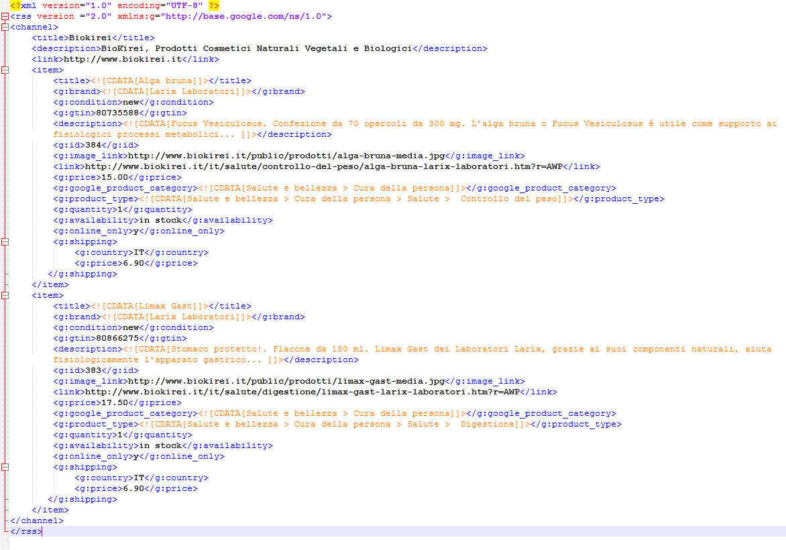Image resolution: width=786 pixels, height=550 pixels.
Task: Click the closing rss tag
Action: click(x=26, y=531)
